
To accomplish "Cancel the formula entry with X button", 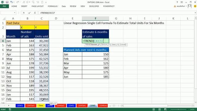I will 24,13.
